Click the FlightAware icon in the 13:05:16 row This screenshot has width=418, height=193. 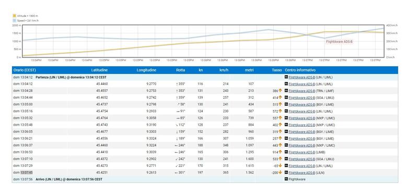(x=286, y=111)
